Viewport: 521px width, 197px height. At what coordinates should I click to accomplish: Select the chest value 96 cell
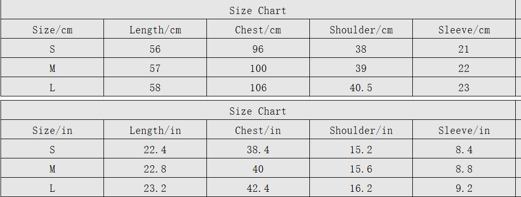coord(258,48)
